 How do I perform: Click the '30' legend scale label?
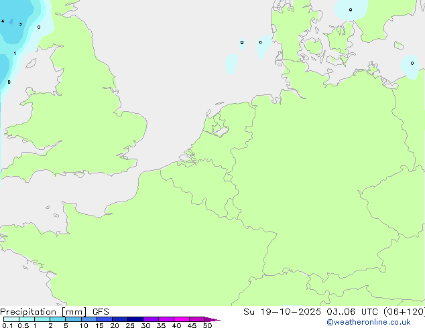pyautogui.click(x=145, y=325)
